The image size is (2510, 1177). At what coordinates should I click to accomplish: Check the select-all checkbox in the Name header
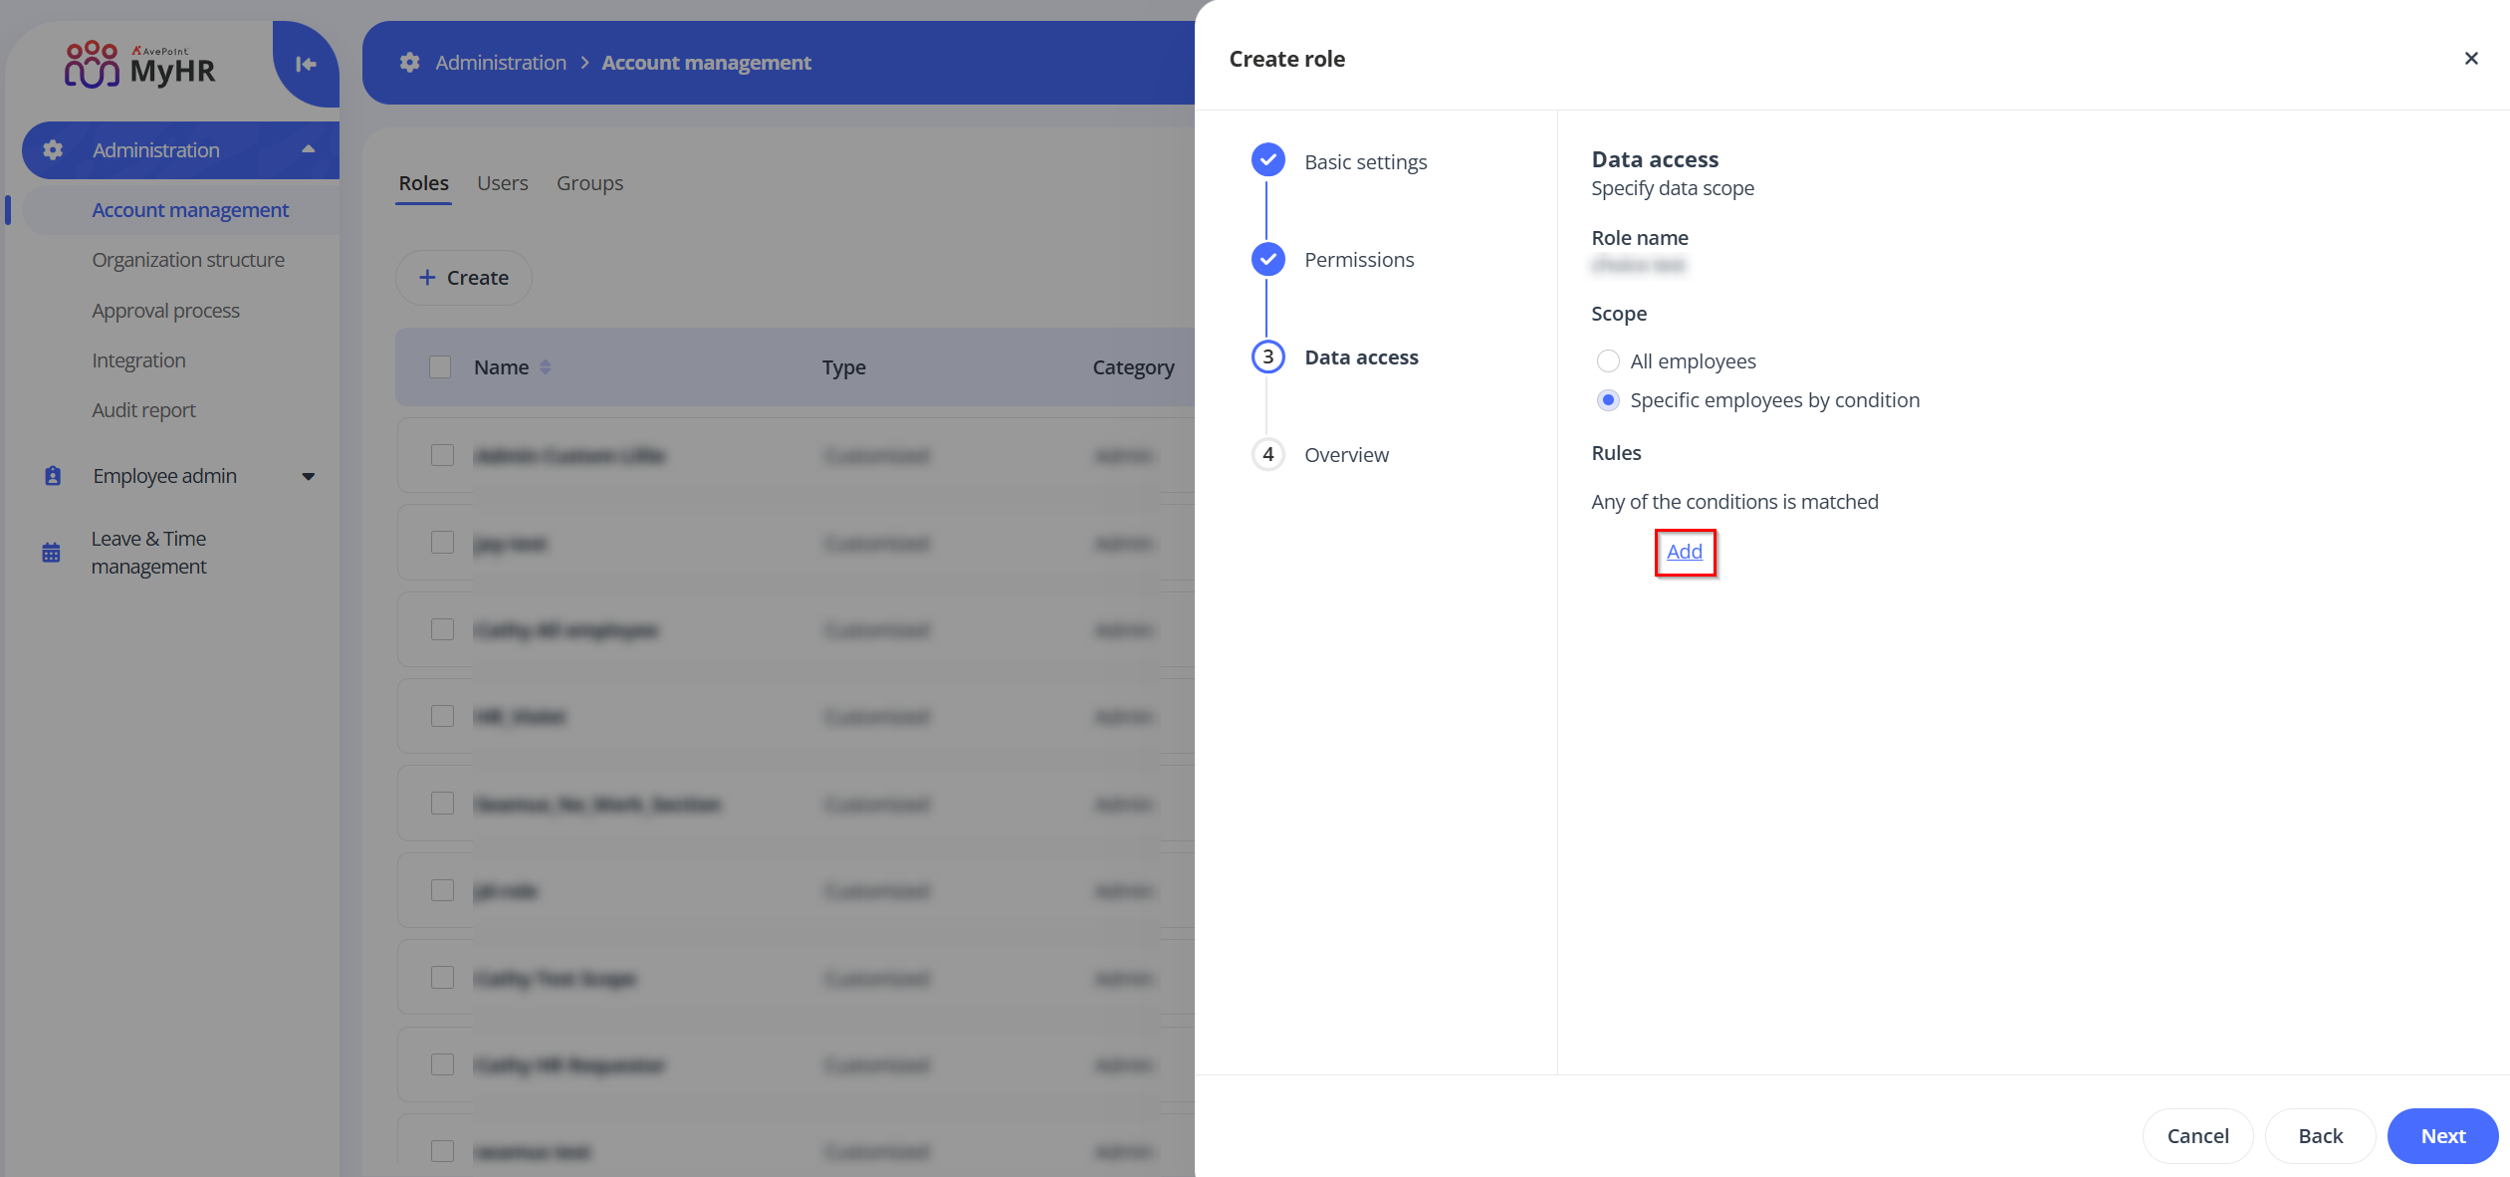pos(439,366)
